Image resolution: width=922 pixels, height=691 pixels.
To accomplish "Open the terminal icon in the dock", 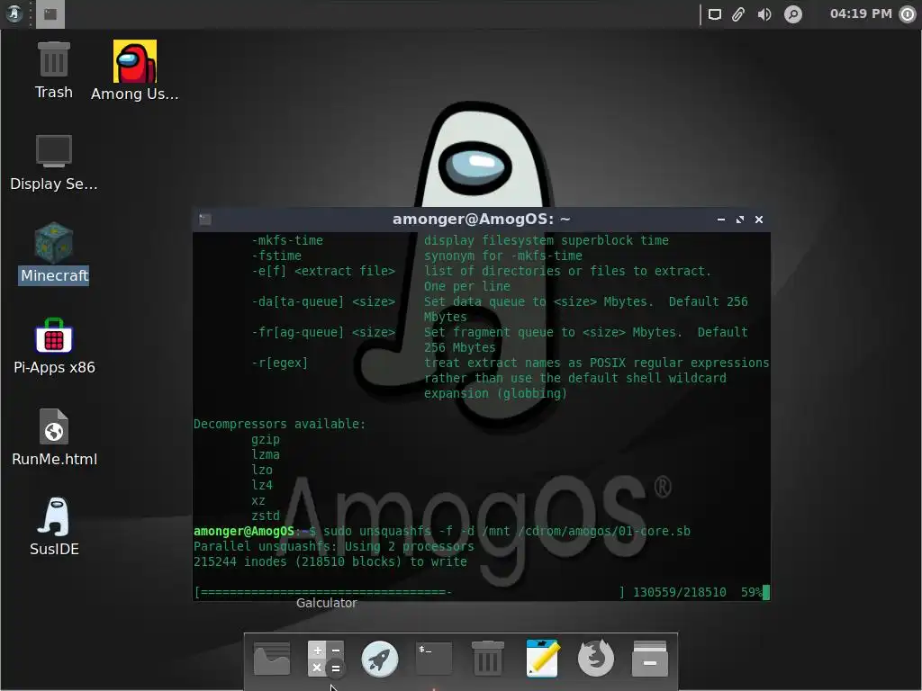I will (x=434, y=658).
